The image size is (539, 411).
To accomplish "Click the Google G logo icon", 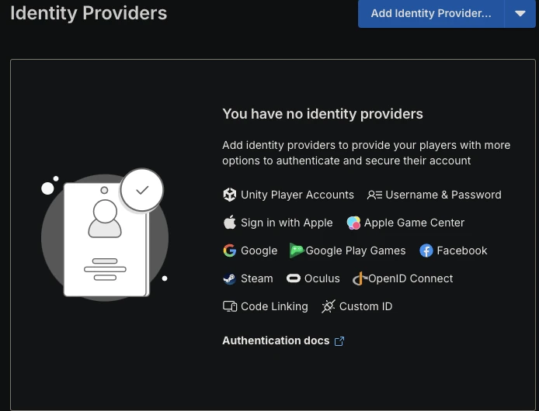I will click(230, 250).
